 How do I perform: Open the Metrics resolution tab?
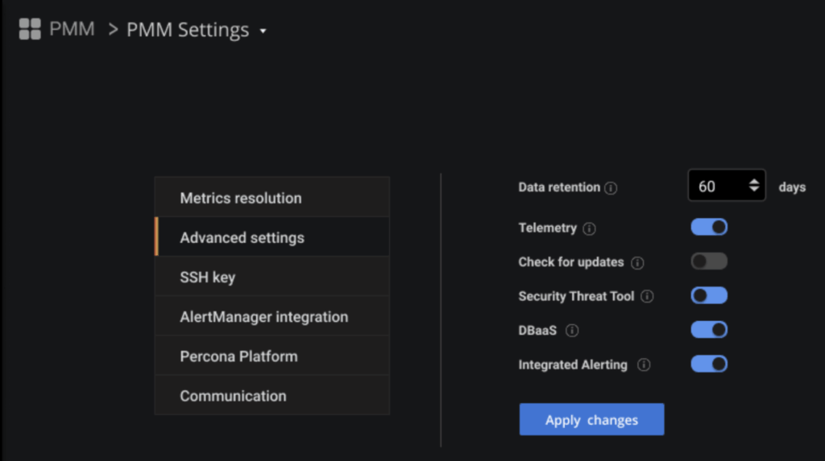pyautogui.click(x=272, y=197)
